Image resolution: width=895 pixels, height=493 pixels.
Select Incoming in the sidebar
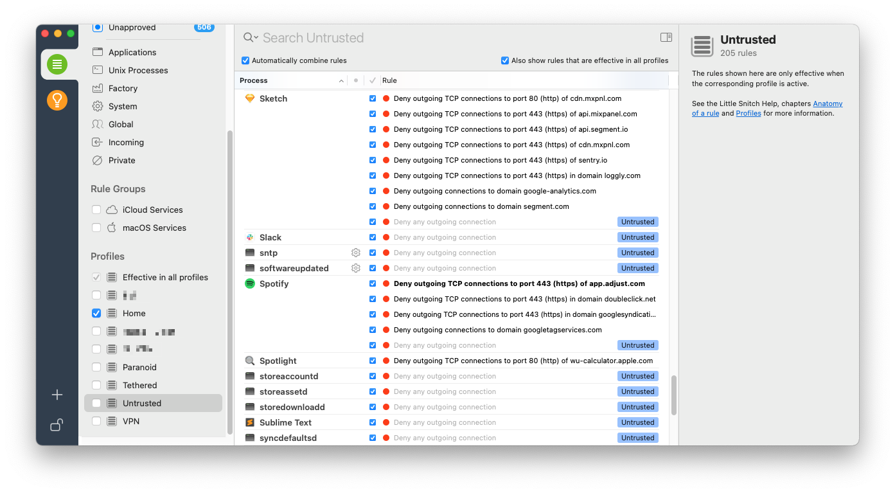tap(126, 142)
